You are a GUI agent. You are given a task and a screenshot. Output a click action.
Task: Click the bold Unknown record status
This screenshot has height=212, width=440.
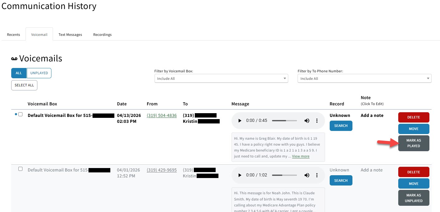[x=340, y=115]
